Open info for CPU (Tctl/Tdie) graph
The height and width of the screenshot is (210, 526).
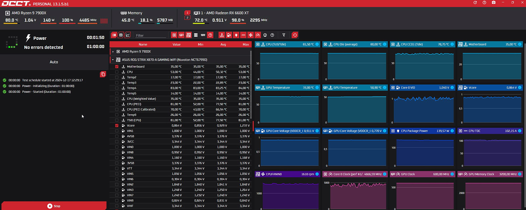(x=317, y=44)
